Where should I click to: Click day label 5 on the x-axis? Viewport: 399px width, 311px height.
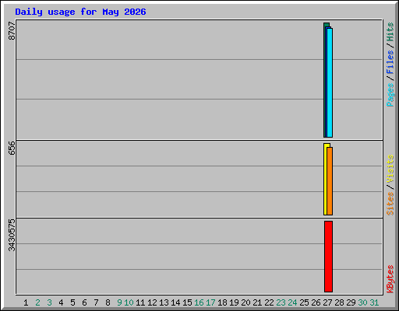click(x=72, y=302)
